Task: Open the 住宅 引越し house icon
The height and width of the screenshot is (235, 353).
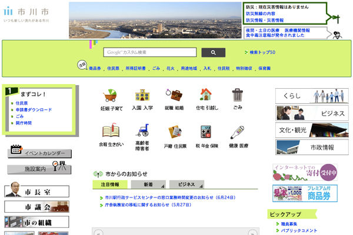Action: [205, 95]
